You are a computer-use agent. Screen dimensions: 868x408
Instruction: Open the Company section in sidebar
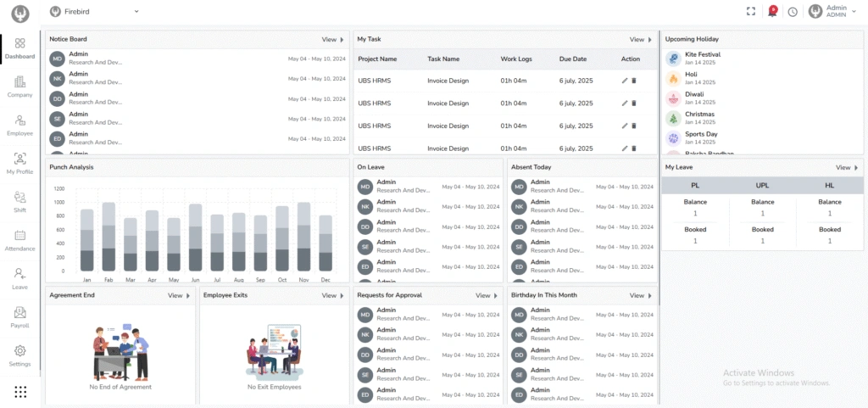[x=19, y=87]
